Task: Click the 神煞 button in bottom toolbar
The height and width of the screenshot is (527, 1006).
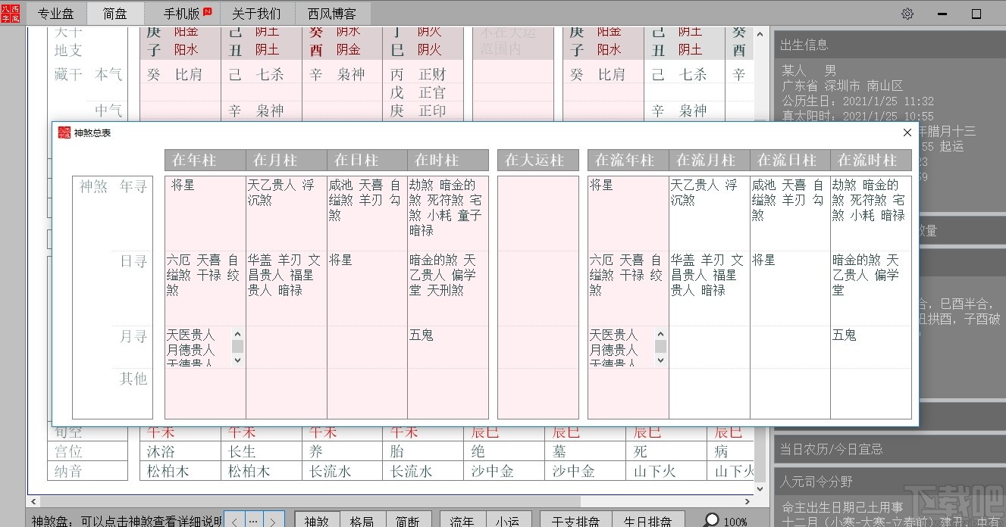Action: coord(317,520)
